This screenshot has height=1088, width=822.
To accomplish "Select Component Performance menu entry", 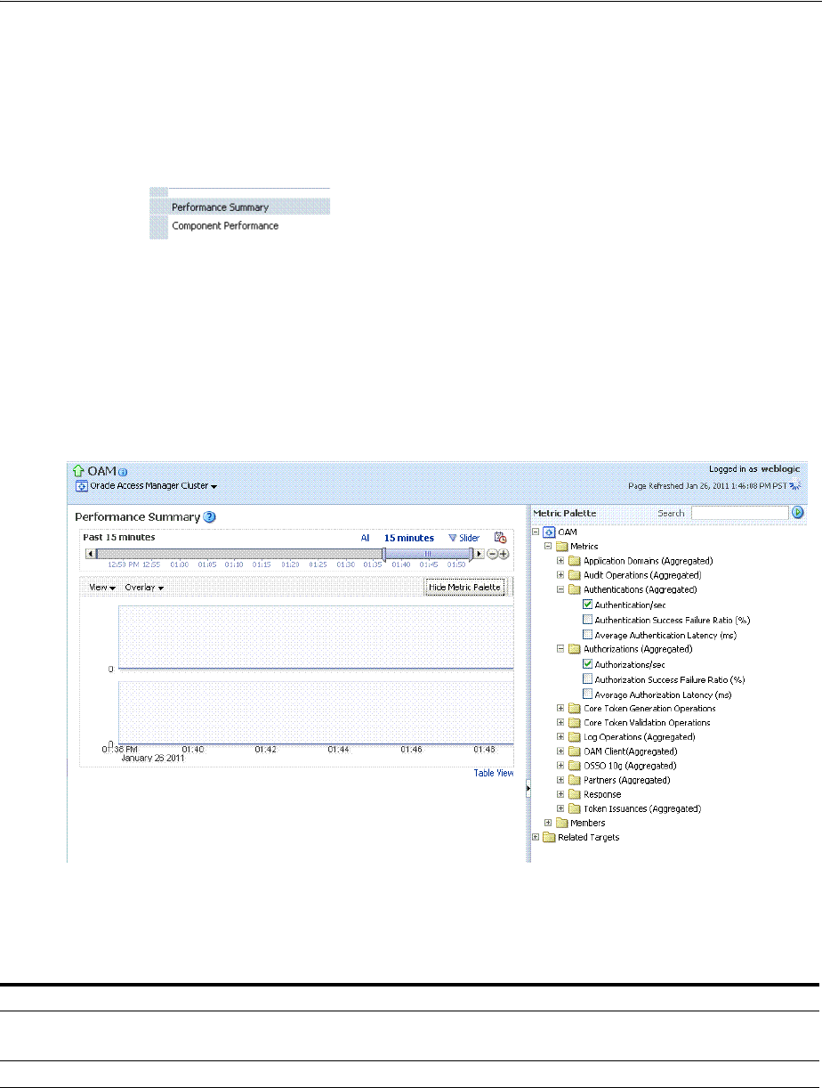I will tap(239, 225).
